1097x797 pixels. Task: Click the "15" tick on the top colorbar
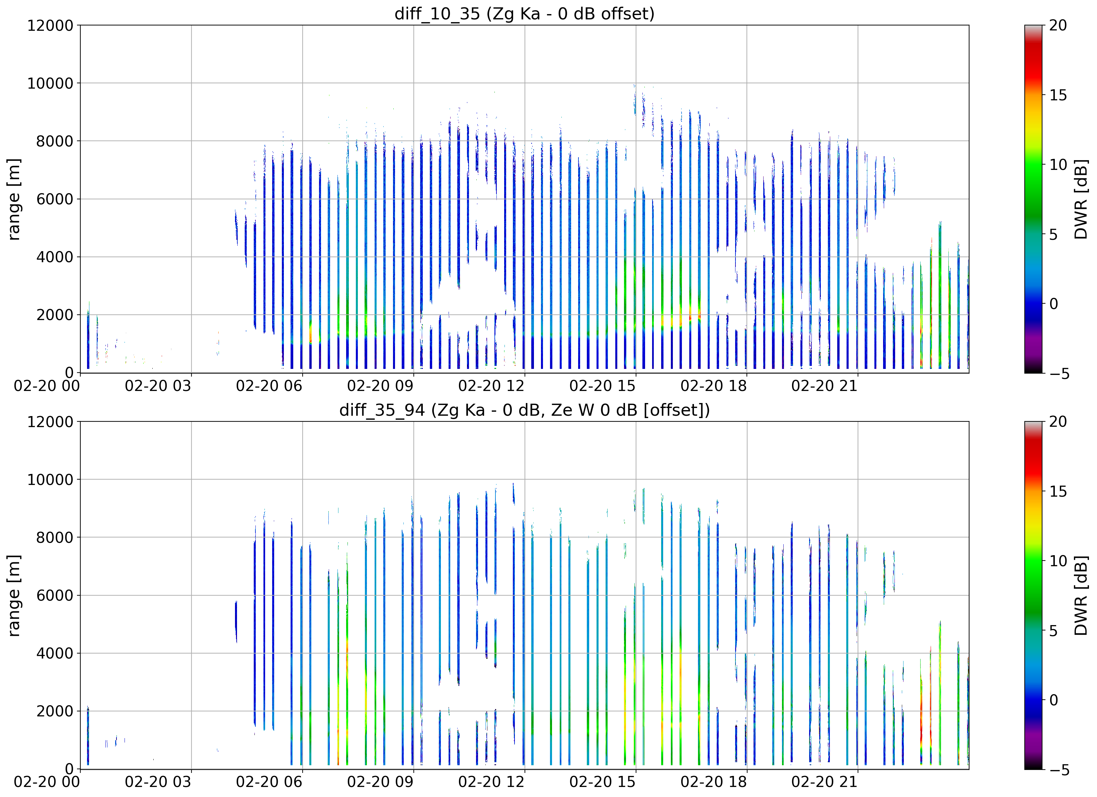pos(1058,95)
